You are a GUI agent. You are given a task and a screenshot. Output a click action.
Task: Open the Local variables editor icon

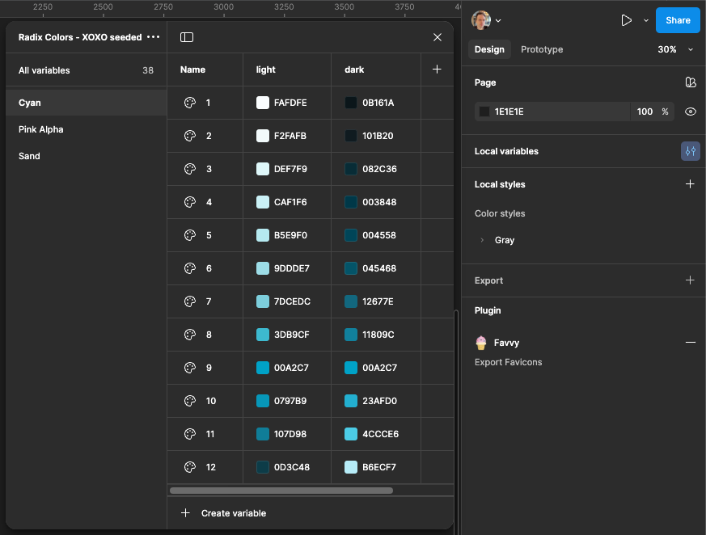pos(690,151)
